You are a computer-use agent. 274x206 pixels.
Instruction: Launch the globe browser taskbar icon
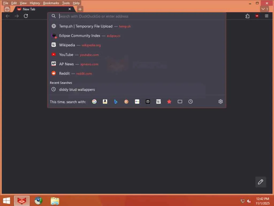click(x=39, y=201)
